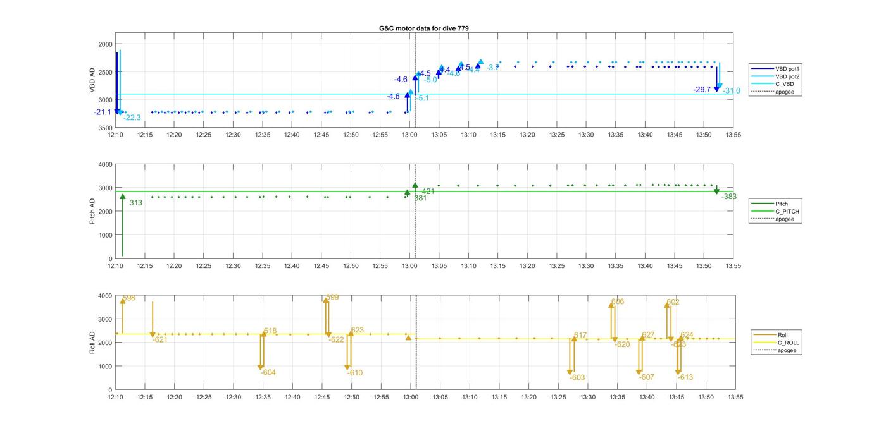
Task: Click the 'Roll AD' y-axis label
Action: point(92,342)
